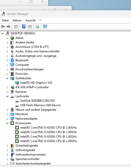Select the Druckwarteschlangen label
The width and height of the screenshot is (131, 167).
[x=30, y=69]
